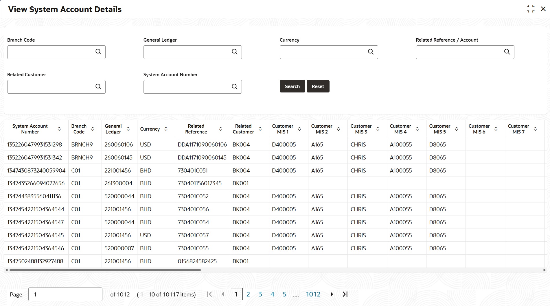Click general ledger value 261300004

[x=118, y=183]
